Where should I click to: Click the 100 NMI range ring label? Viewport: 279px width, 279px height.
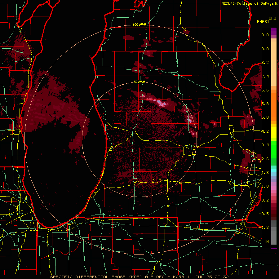[139, 24]
